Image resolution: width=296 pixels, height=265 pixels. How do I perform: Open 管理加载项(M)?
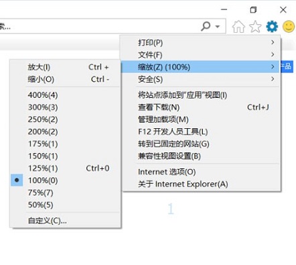pos(200,119)
